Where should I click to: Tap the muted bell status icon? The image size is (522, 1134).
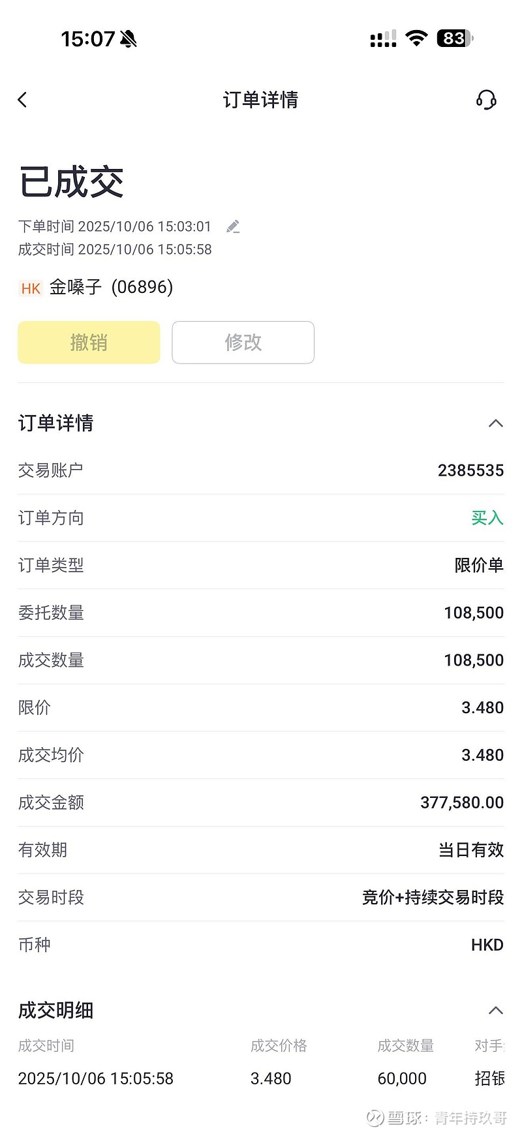pos(129,39)
